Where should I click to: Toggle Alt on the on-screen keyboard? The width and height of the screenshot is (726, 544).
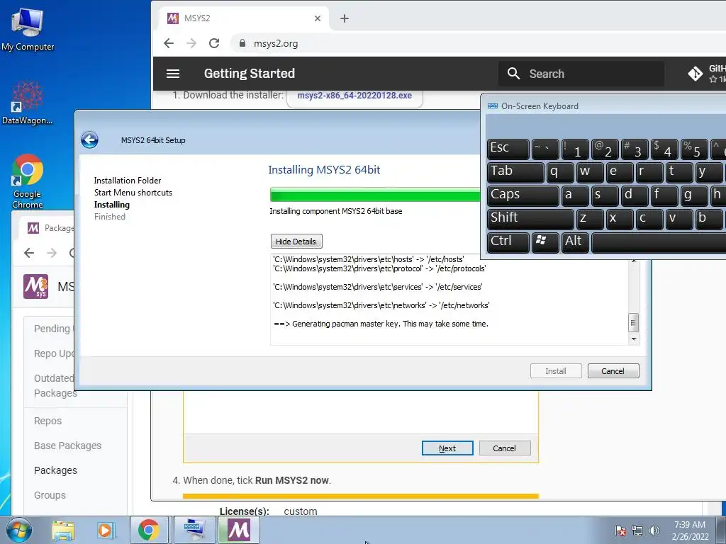click(x=574, y=242)
